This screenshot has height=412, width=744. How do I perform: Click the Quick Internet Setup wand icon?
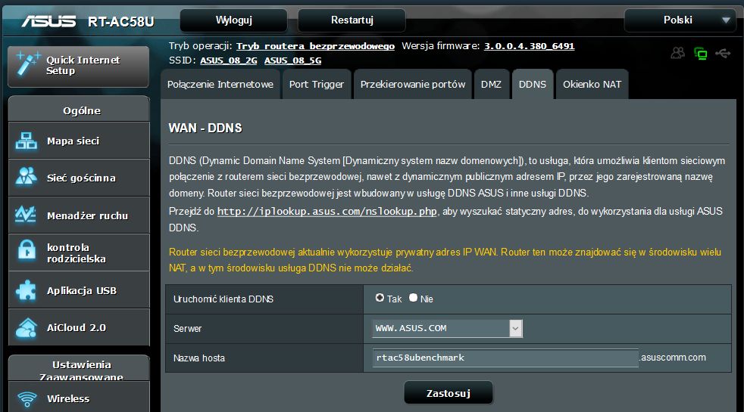pos(27,64)
